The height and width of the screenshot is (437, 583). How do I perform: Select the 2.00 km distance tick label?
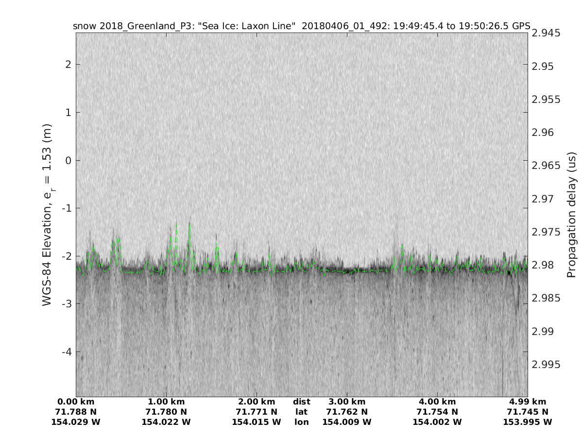click(x=257, y=402)
